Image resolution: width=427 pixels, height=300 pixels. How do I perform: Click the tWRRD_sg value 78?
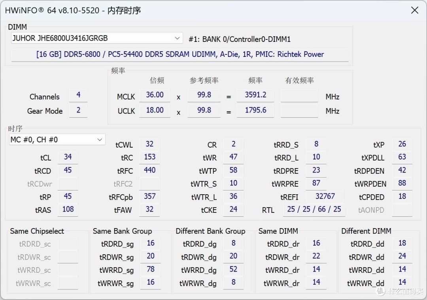151,270
